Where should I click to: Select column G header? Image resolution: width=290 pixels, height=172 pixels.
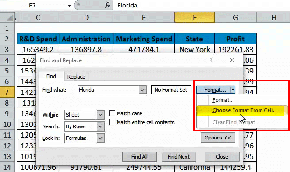235,18
